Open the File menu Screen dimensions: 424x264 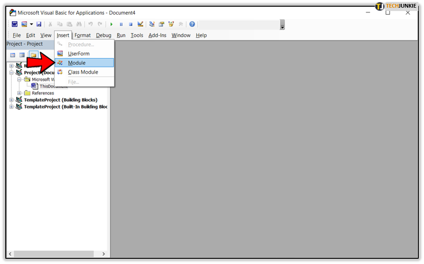point(17,35)
